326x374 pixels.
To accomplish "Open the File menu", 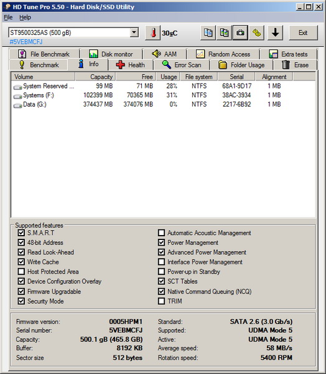I will pyautogui.click(x=8, y=17).
